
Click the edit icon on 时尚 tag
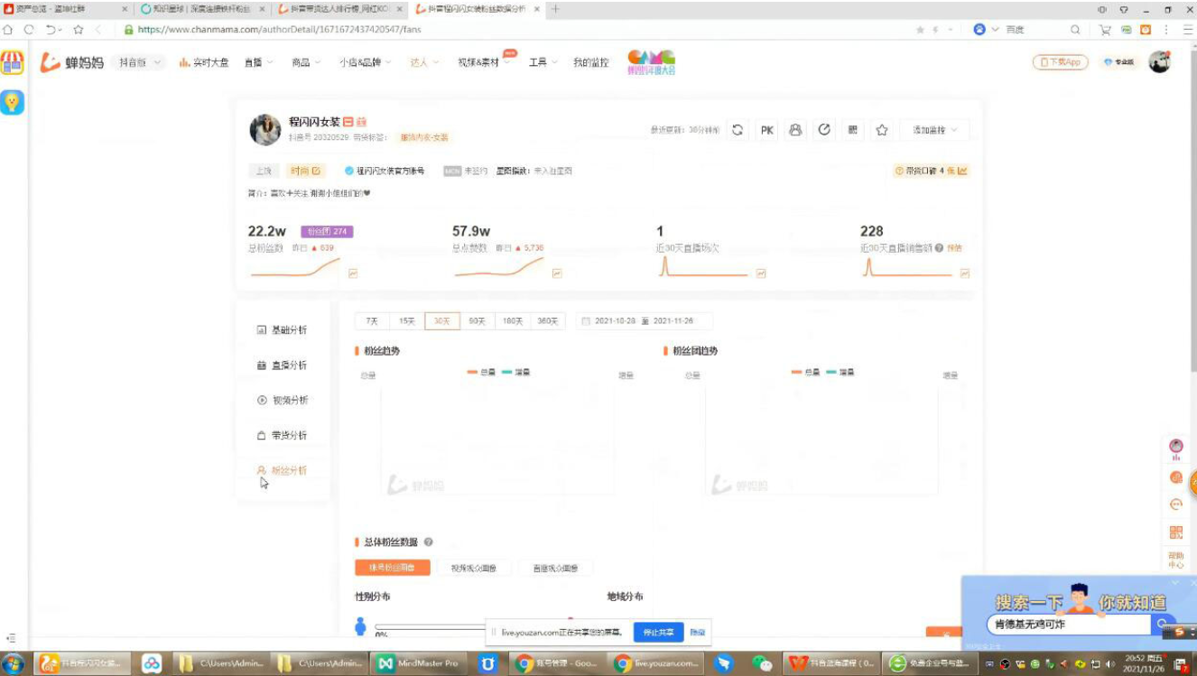(316, 171)
